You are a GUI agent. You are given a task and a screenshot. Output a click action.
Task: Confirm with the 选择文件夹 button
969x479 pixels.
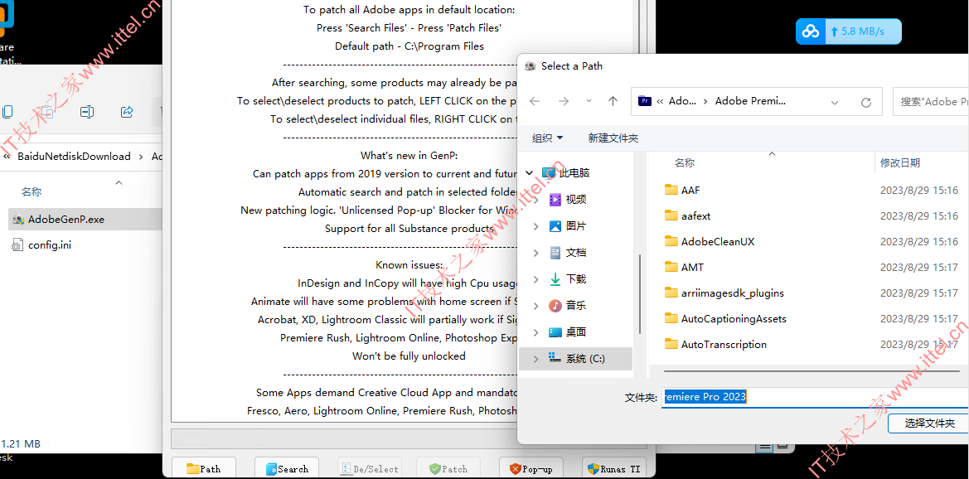click(x=929, y=423)
